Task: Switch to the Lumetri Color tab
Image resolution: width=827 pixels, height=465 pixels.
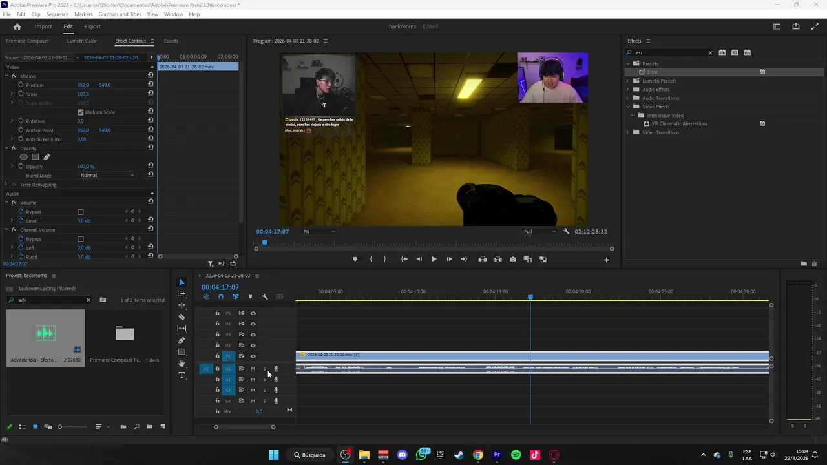Action: coord(81,41)
